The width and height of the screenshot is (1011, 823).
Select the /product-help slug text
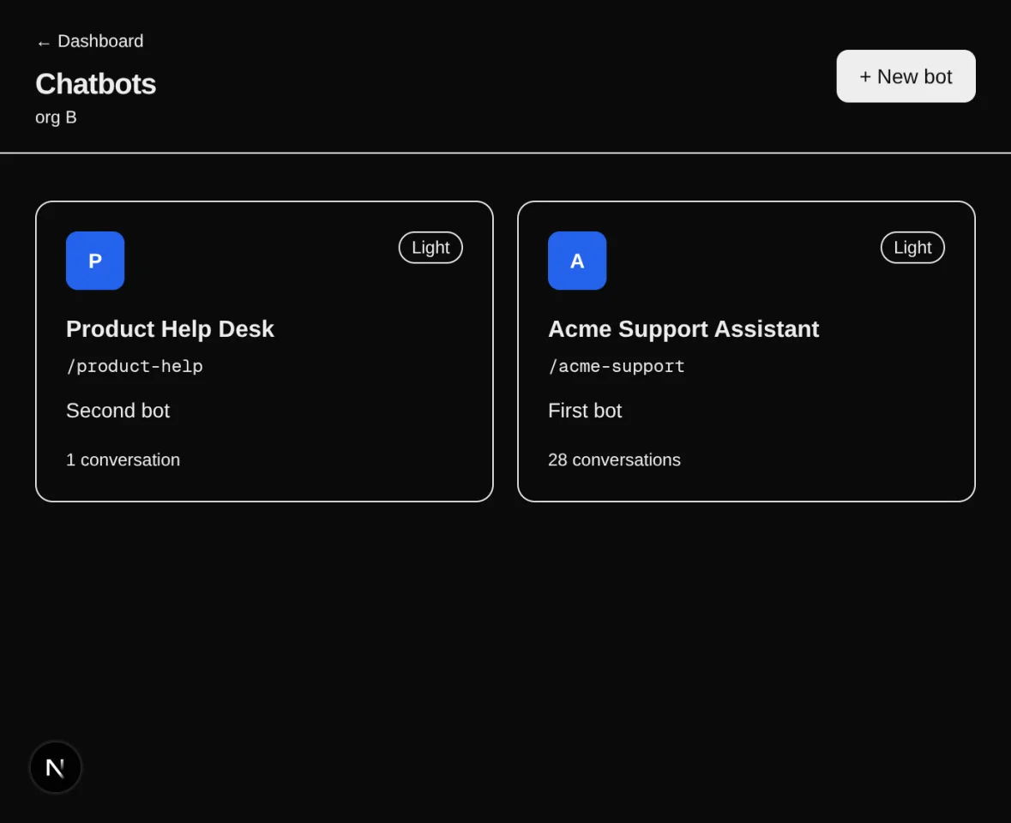(134, 366)
